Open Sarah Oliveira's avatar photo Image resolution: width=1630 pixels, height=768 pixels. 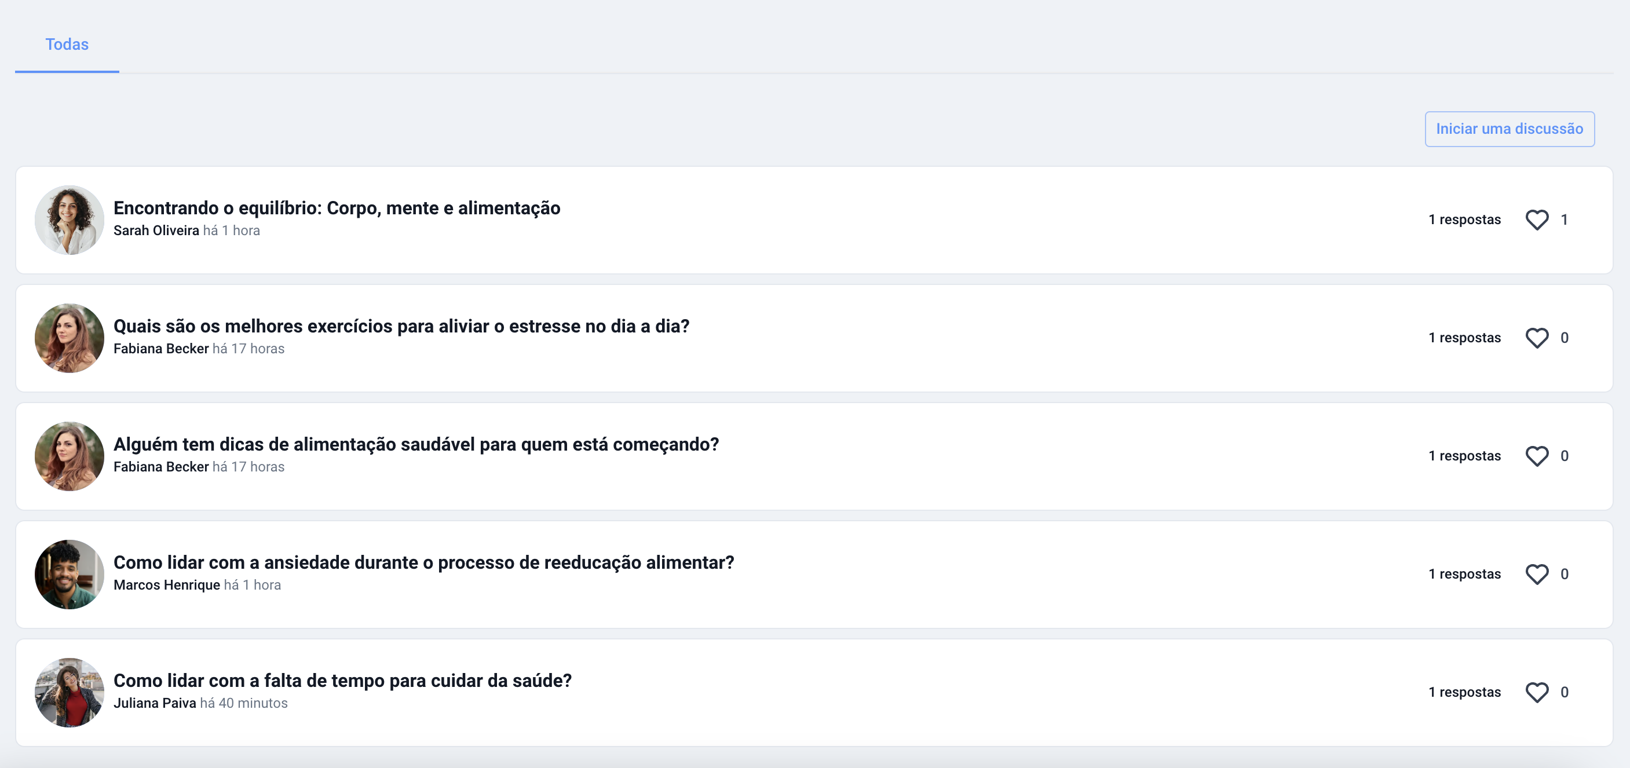pos(69,220)
